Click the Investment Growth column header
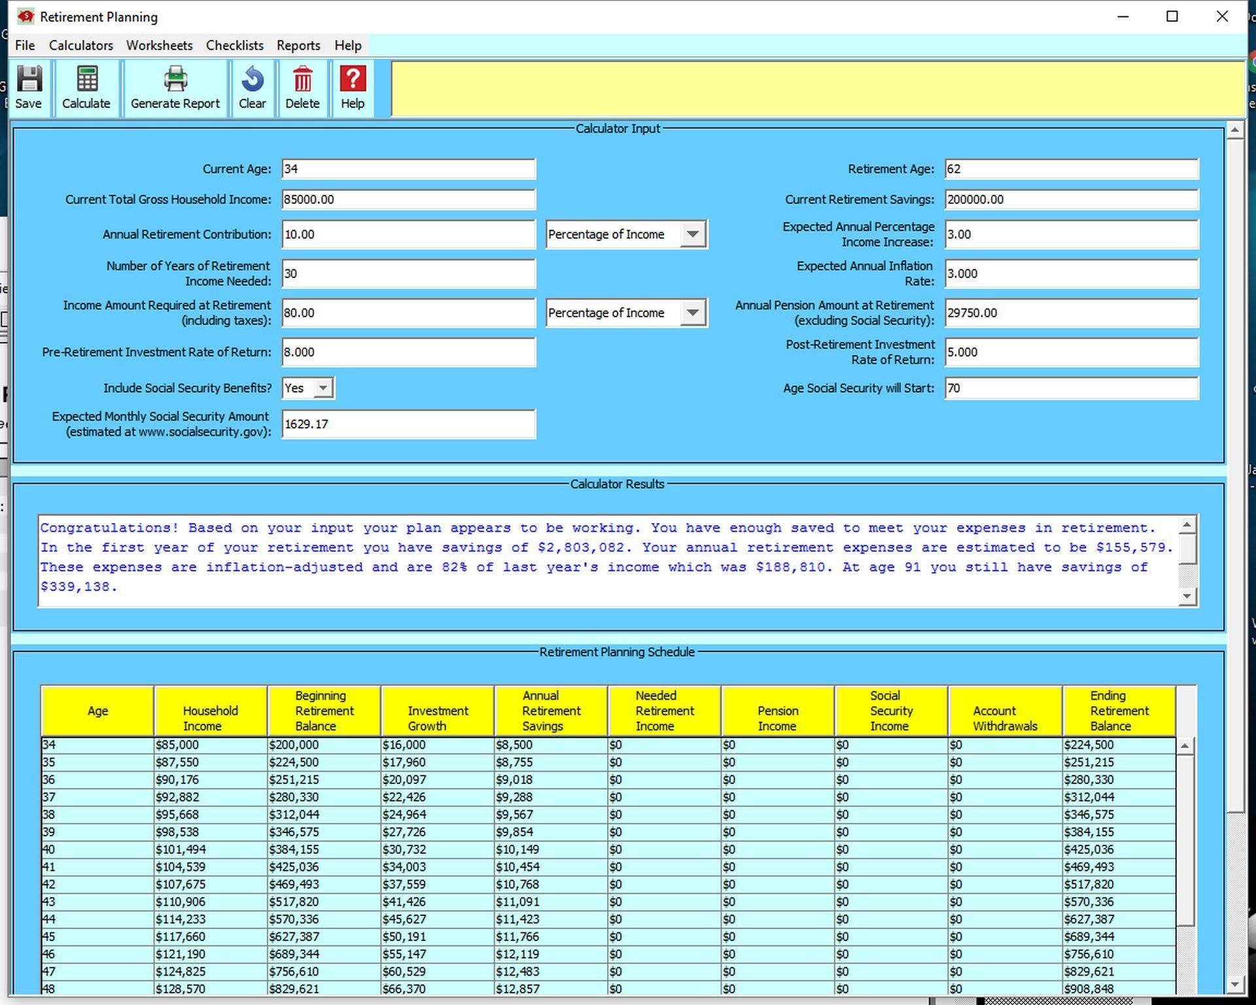Viewport: 1256px width, 1005px height. (438, 711)
